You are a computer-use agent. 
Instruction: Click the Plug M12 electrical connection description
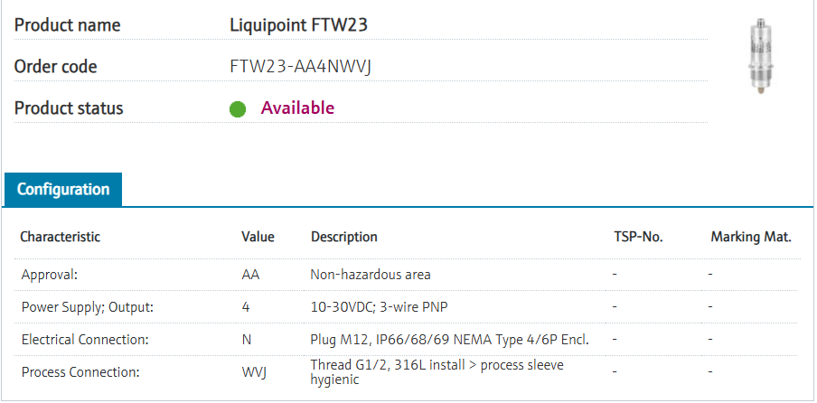(x=449, y=340)
